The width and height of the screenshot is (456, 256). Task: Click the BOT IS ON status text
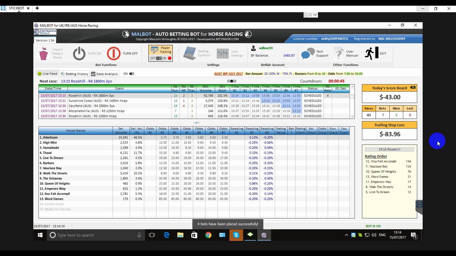pos(373,226)
